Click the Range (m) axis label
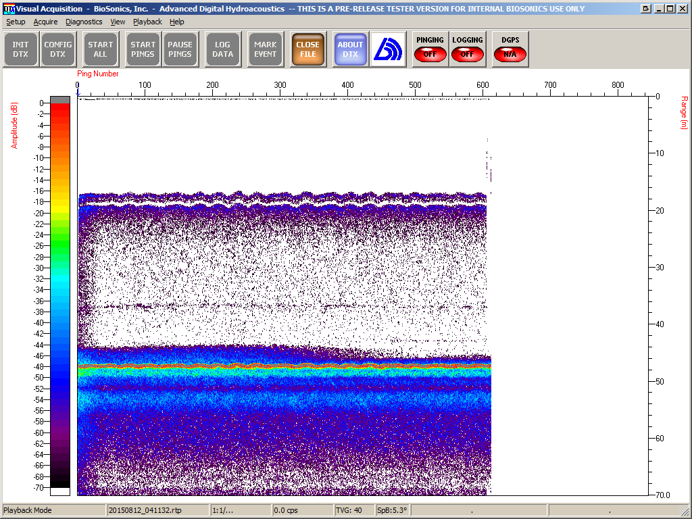 pyautogui.click(x=684, y=113)
